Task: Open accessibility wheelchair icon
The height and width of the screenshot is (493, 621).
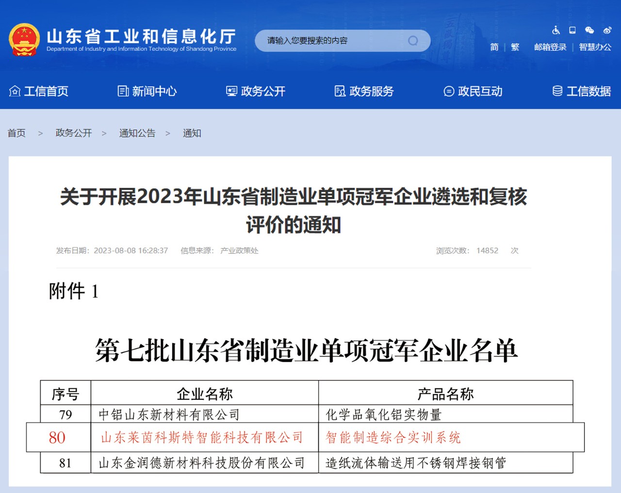Action: point(556,30)
